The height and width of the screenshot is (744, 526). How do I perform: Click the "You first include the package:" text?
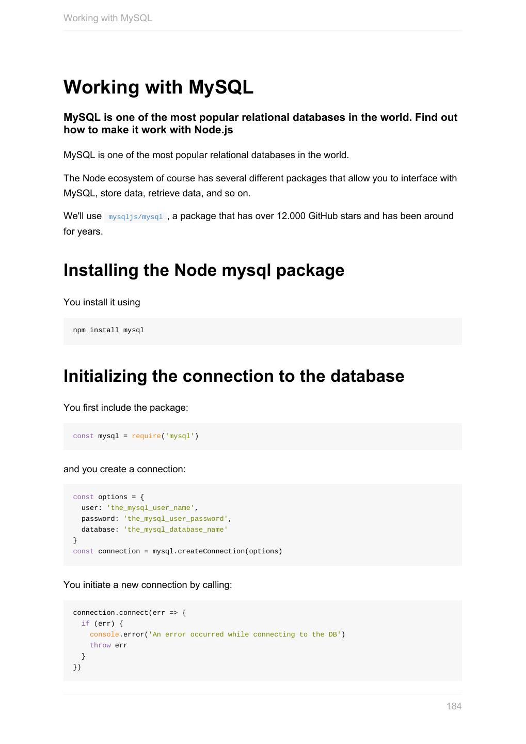click(126, 408)
